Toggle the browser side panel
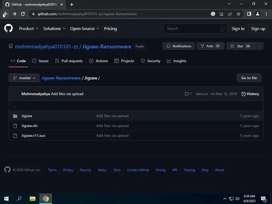Viewport: 272px width, 204px height. point(249,14)
